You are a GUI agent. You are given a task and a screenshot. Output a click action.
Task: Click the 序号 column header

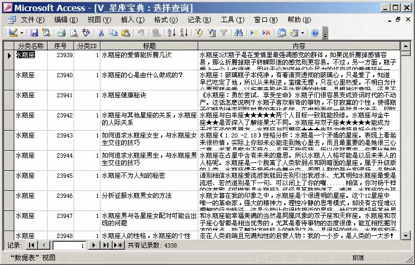(x=61, y=46)
